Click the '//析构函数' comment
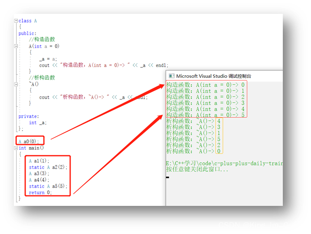This screenshot has width=311, height=234. click(x=42, y=77)
